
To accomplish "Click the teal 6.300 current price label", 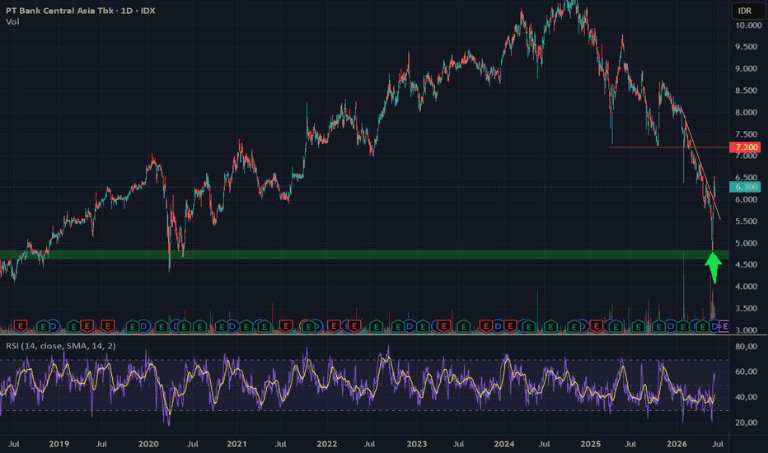I will point(745,187).
